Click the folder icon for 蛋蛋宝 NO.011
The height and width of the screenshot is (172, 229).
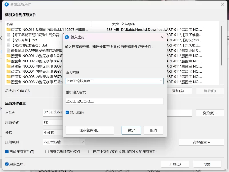pyautogui.click(x=9, y=29)
